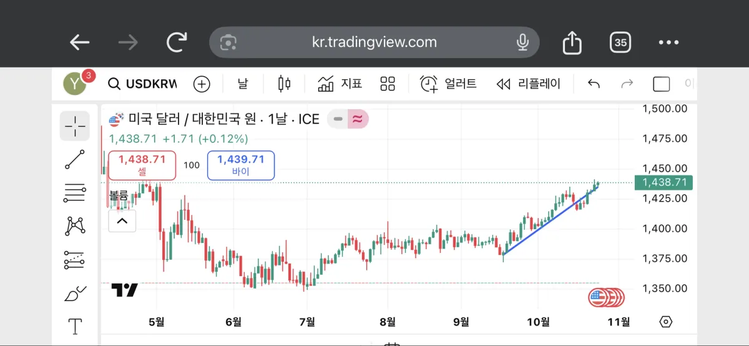Viewport: 749px width, 346px height.
Task: Click the kr.tradingview.com address bar
Action: (374, 42)
